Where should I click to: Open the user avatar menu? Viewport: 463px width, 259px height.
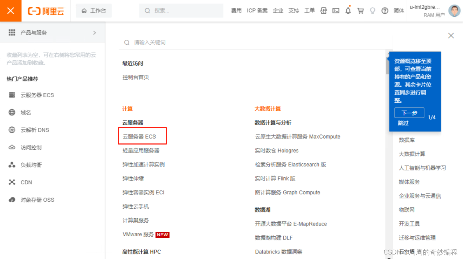455,11
